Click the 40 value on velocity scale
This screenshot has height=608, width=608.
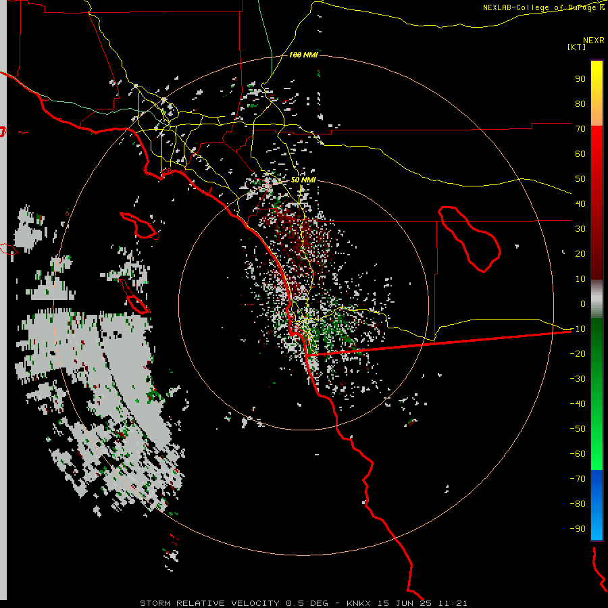coord(580,204)
